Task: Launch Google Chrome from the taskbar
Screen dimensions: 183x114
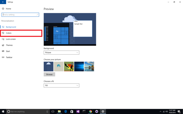Action: (90, 111)
